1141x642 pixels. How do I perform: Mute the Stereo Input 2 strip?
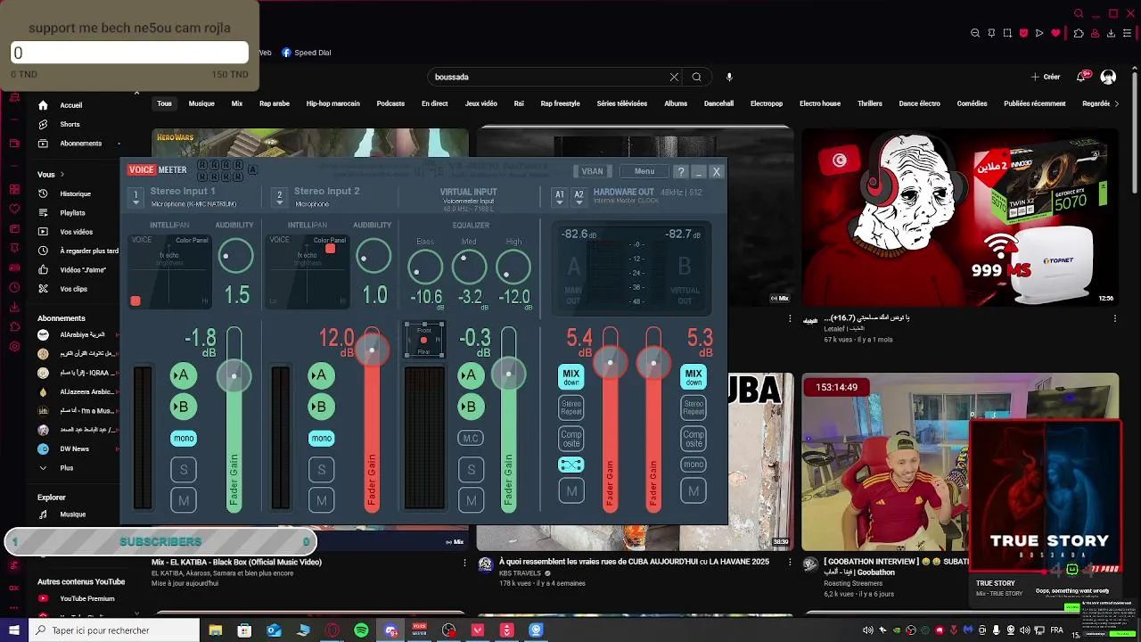pos(322,500)
